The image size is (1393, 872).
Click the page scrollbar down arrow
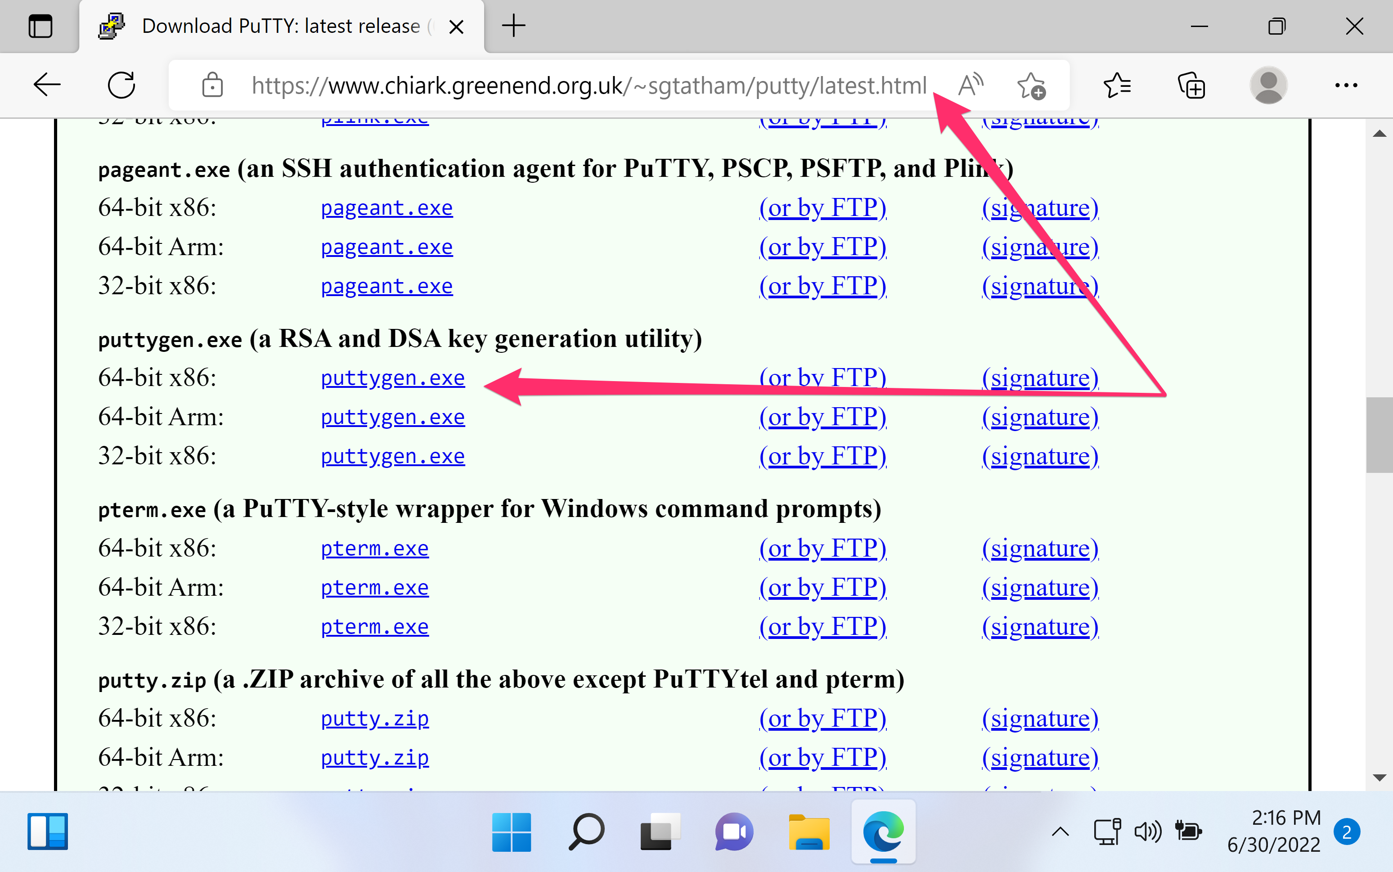(x=1379, y=778)
